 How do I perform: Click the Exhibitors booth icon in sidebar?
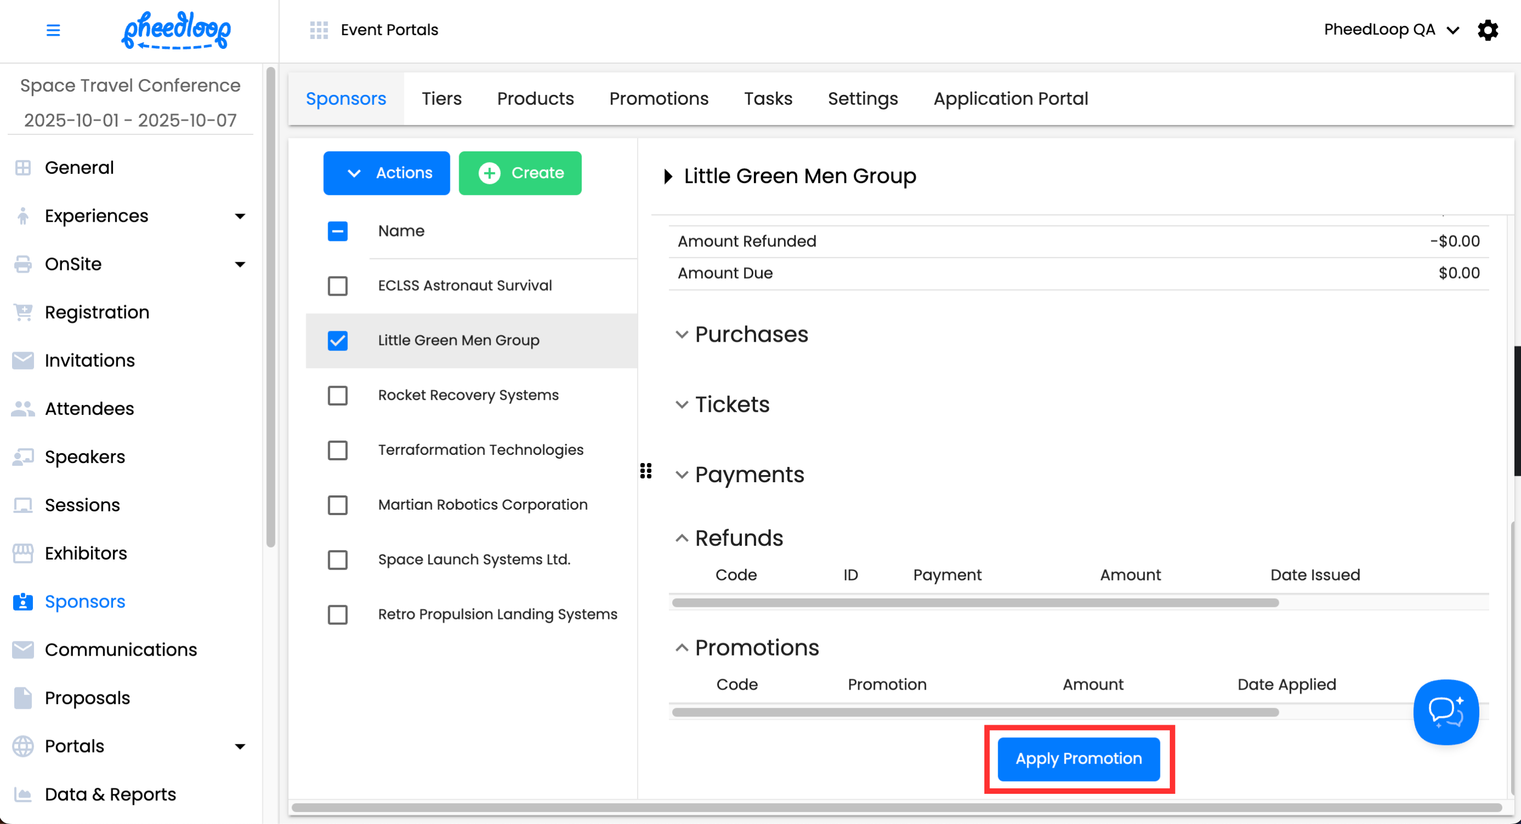(22, 553)
